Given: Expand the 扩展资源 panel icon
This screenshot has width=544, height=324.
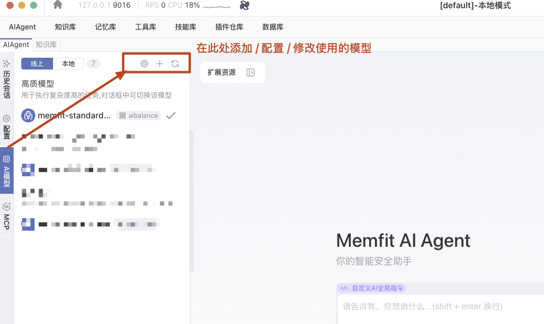Looking at the screenshot, I should tap(250, 72).
